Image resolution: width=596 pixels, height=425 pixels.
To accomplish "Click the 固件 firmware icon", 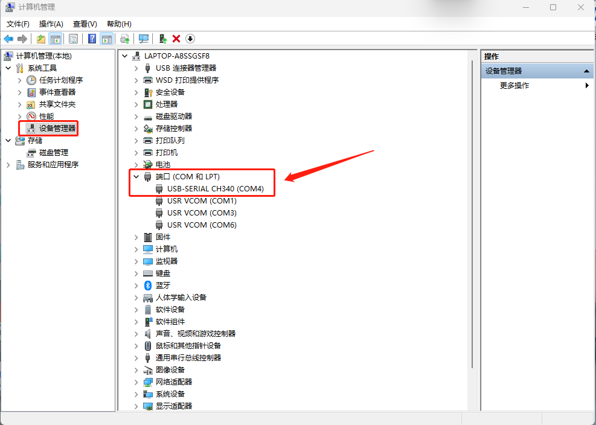I will [x=148, y=237].
